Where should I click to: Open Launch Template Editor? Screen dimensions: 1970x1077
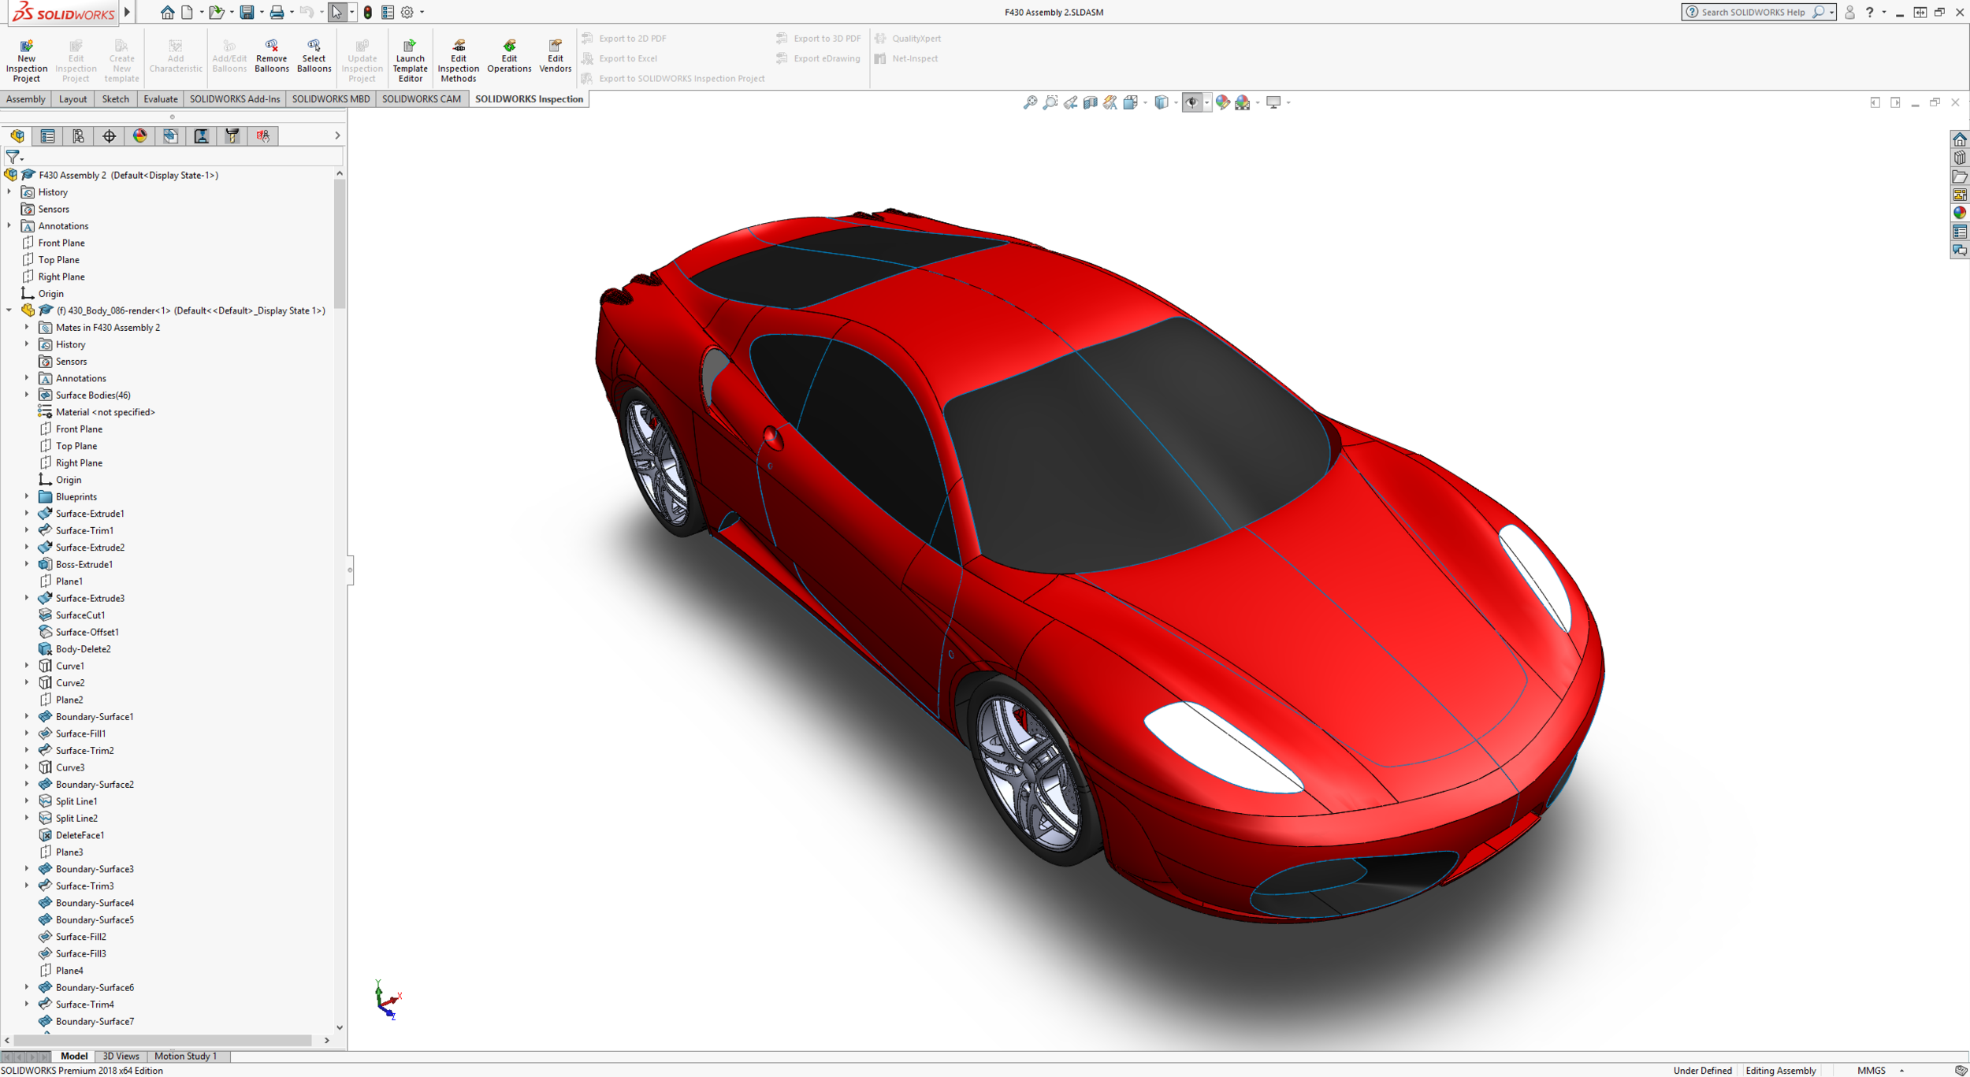pyautogui.click(x=410, y=60)
